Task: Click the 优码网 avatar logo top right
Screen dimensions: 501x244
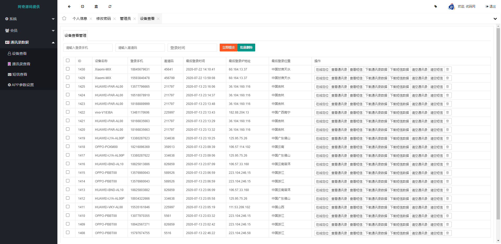Action: (x=451, y=7)
